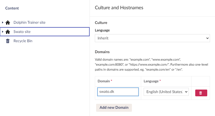215x116 pixels.
Task: Delete the swato.dk domain row
Action: [x=201, y=93]
